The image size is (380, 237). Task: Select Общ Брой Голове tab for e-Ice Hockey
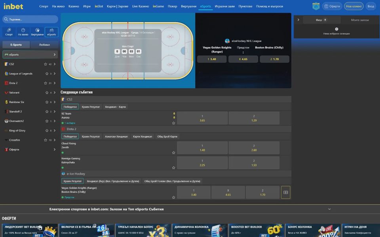(172, 181)
